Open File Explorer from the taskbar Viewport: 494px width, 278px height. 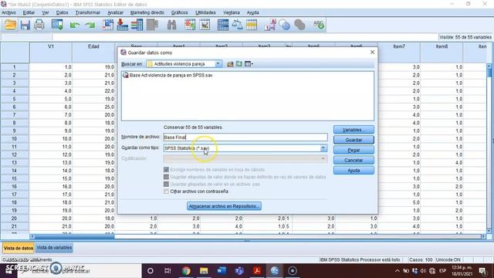tap(204, 270)
